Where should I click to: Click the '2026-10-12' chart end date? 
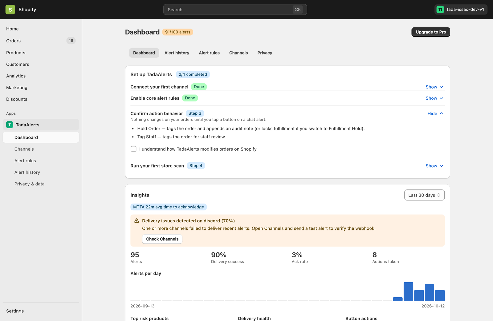coord(433,306)
